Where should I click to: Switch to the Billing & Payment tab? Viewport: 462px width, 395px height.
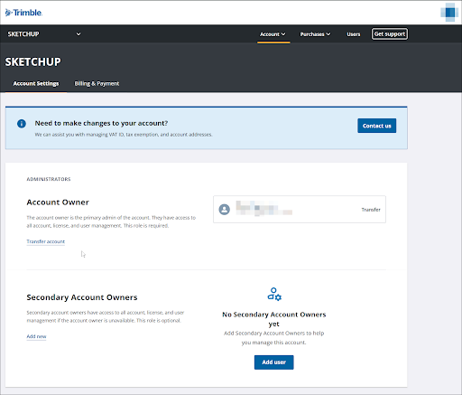pyautogui.click(x=97, y=84)
